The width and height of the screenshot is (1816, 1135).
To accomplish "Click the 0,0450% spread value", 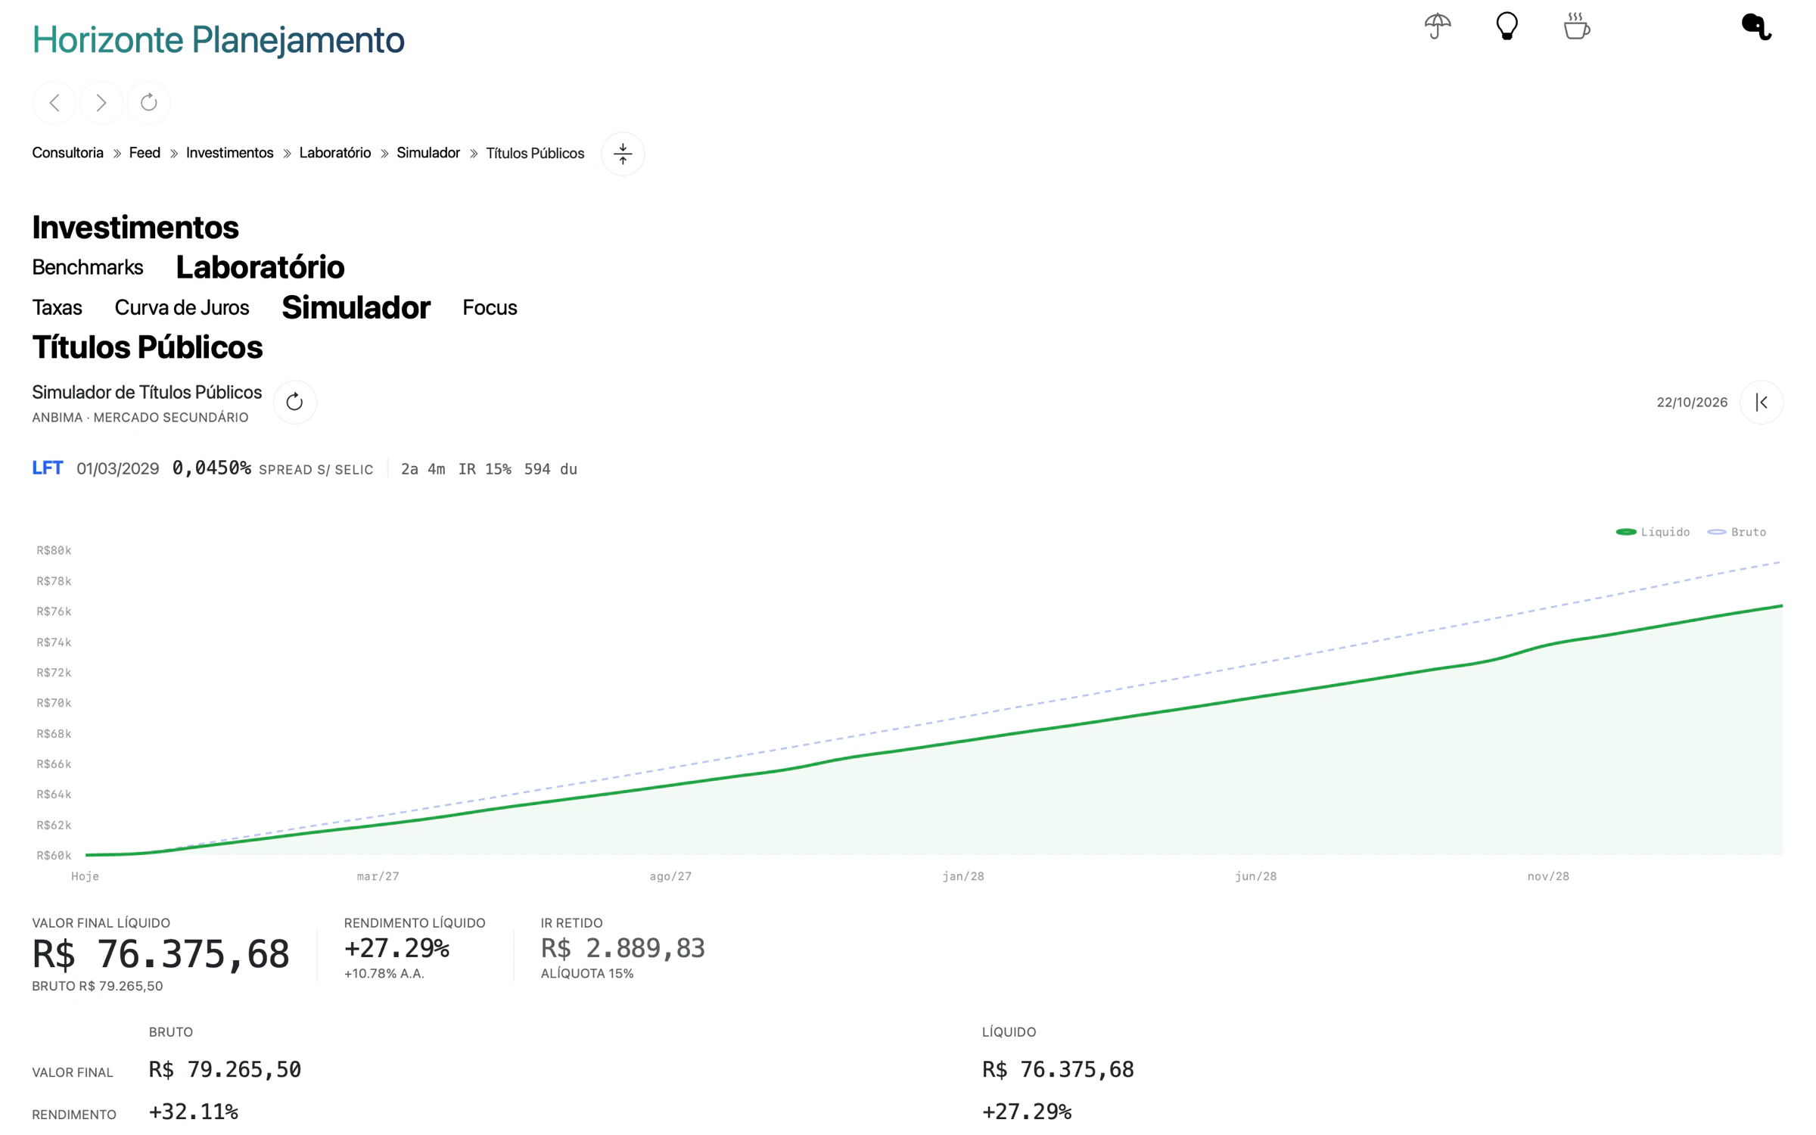I will tap(211, 468).
